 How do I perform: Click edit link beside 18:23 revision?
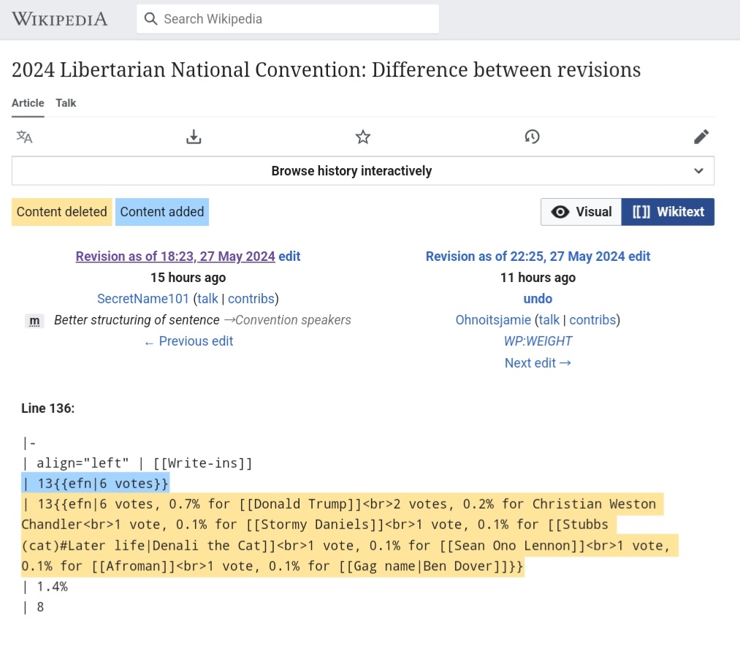click(289, 256)
